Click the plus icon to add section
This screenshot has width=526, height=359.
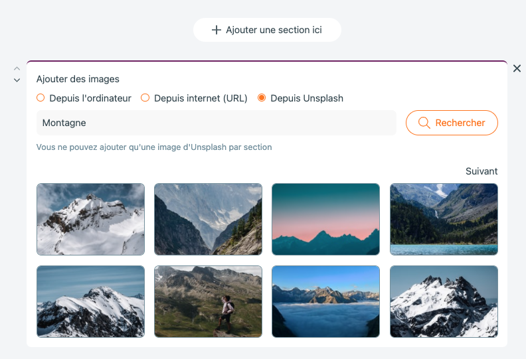pos(217,30)
